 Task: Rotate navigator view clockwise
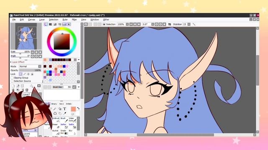36,56
